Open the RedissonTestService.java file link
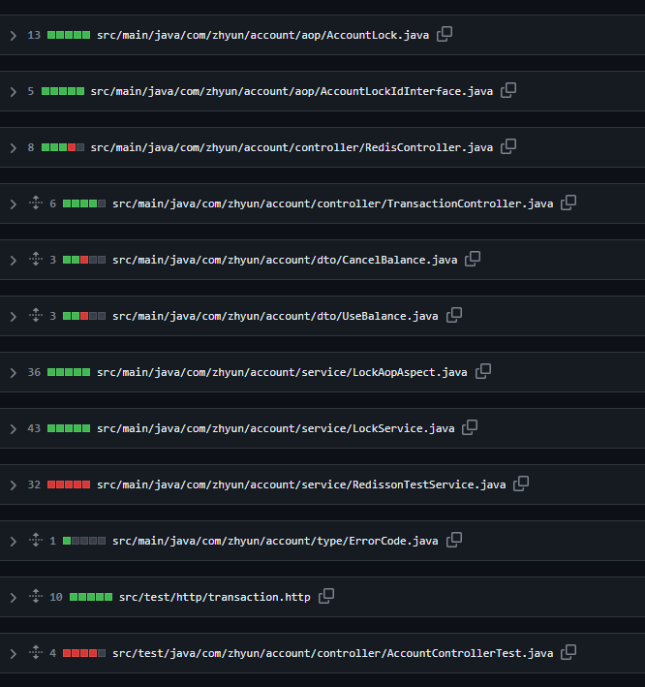The width and height of the screenshot is (645, 687). [301, 484]
